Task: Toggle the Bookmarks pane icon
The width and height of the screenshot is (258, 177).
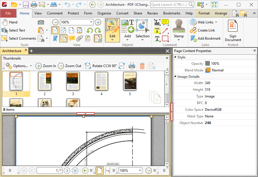Action: (55, 38)
